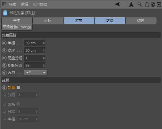162x129 pixels.
Task: Click the orange 封顶 label
Action: coord(11,88)
